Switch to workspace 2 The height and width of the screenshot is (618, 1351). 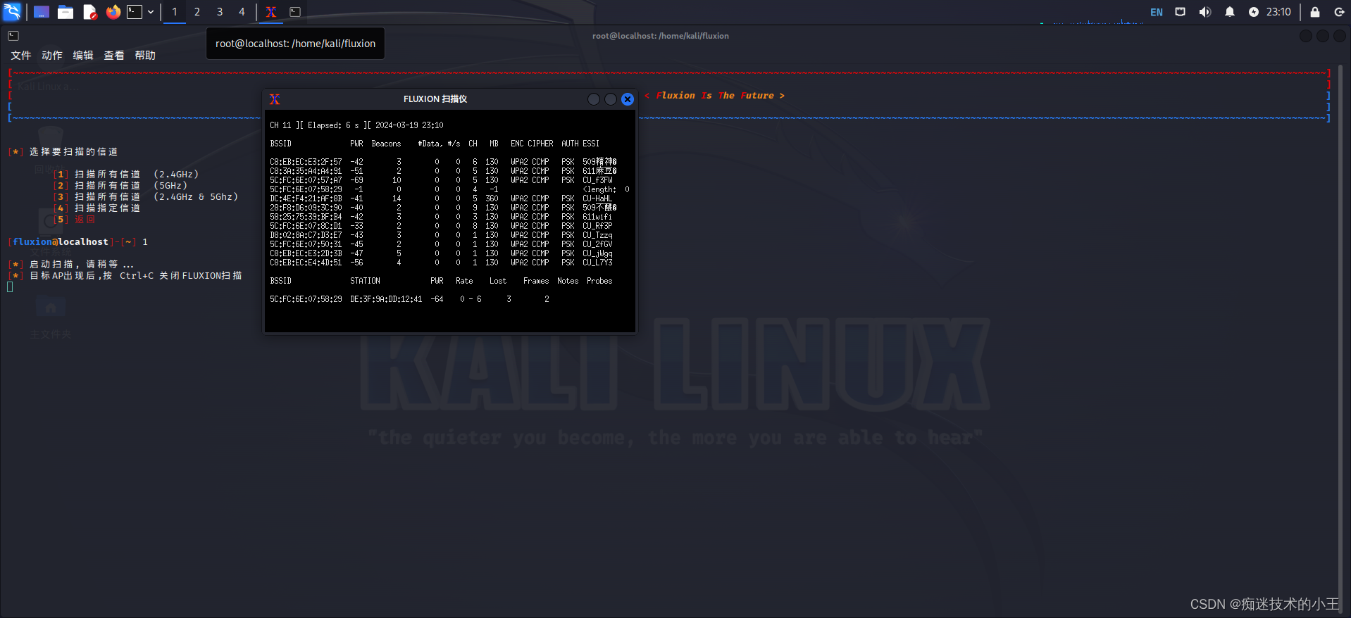[197, 12]
